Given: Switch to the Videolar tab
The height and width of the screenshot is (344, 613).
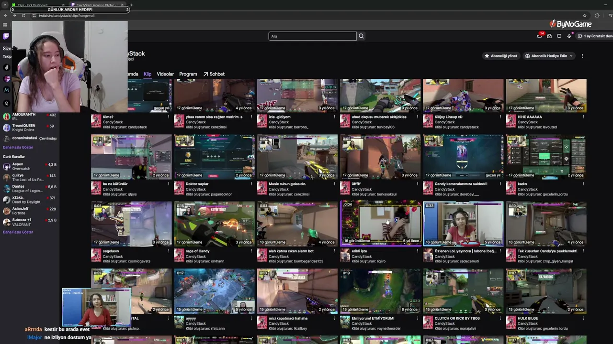Looking at the screenshot, I should coord(165,74).
